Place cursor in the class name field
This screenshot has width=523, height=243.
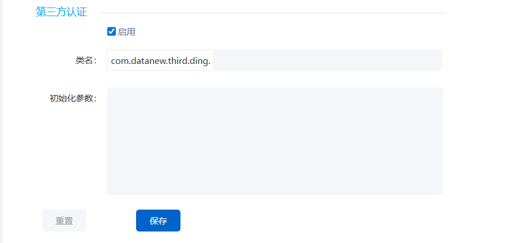point(160,60)
